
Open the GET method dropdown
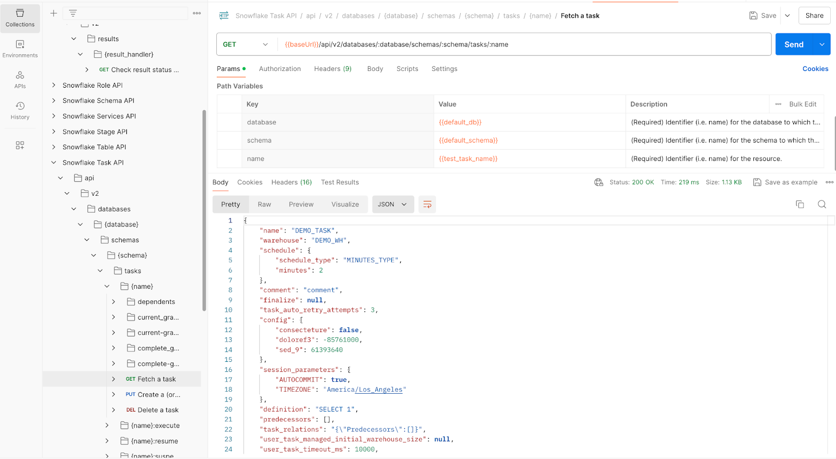(245, 44)
